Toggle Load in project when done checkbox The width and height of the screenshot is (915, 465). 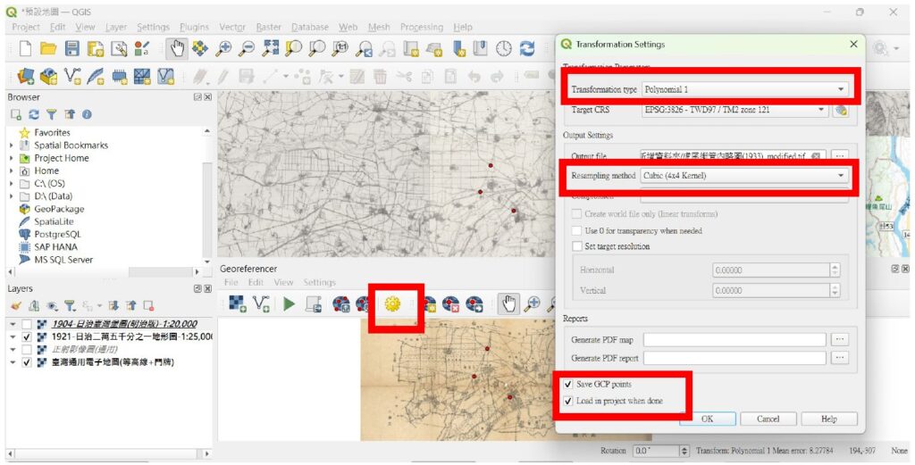(x=568, y=401)
